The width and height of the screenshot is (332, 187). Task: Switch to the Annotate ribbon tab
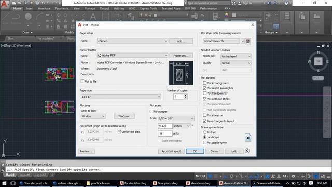[x=44, y=8]
